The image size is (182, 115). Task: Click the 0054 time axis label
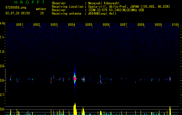pyautogui.click(x=71, y=25)
